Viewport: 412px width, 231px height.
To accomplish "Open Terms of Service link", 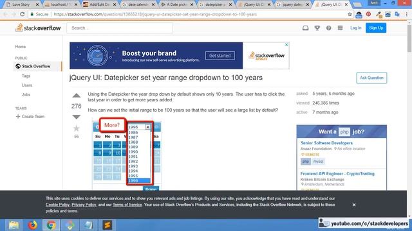I will (127, 205).
